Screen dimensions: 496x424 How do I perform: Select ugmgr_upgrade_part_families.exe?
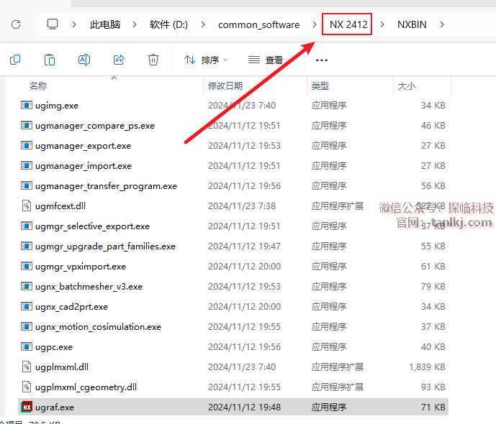pos(233,246)
